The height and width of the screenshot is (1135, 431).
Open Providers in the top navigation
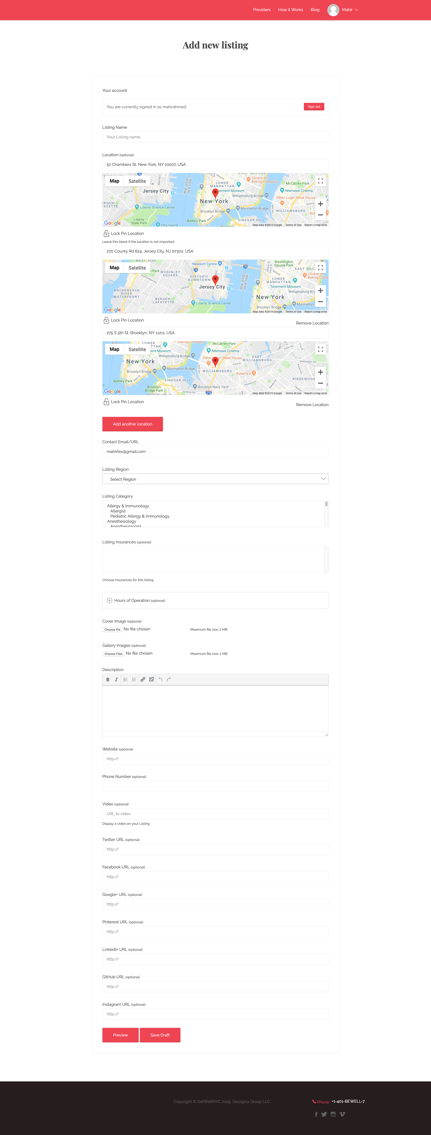(262, 10)
